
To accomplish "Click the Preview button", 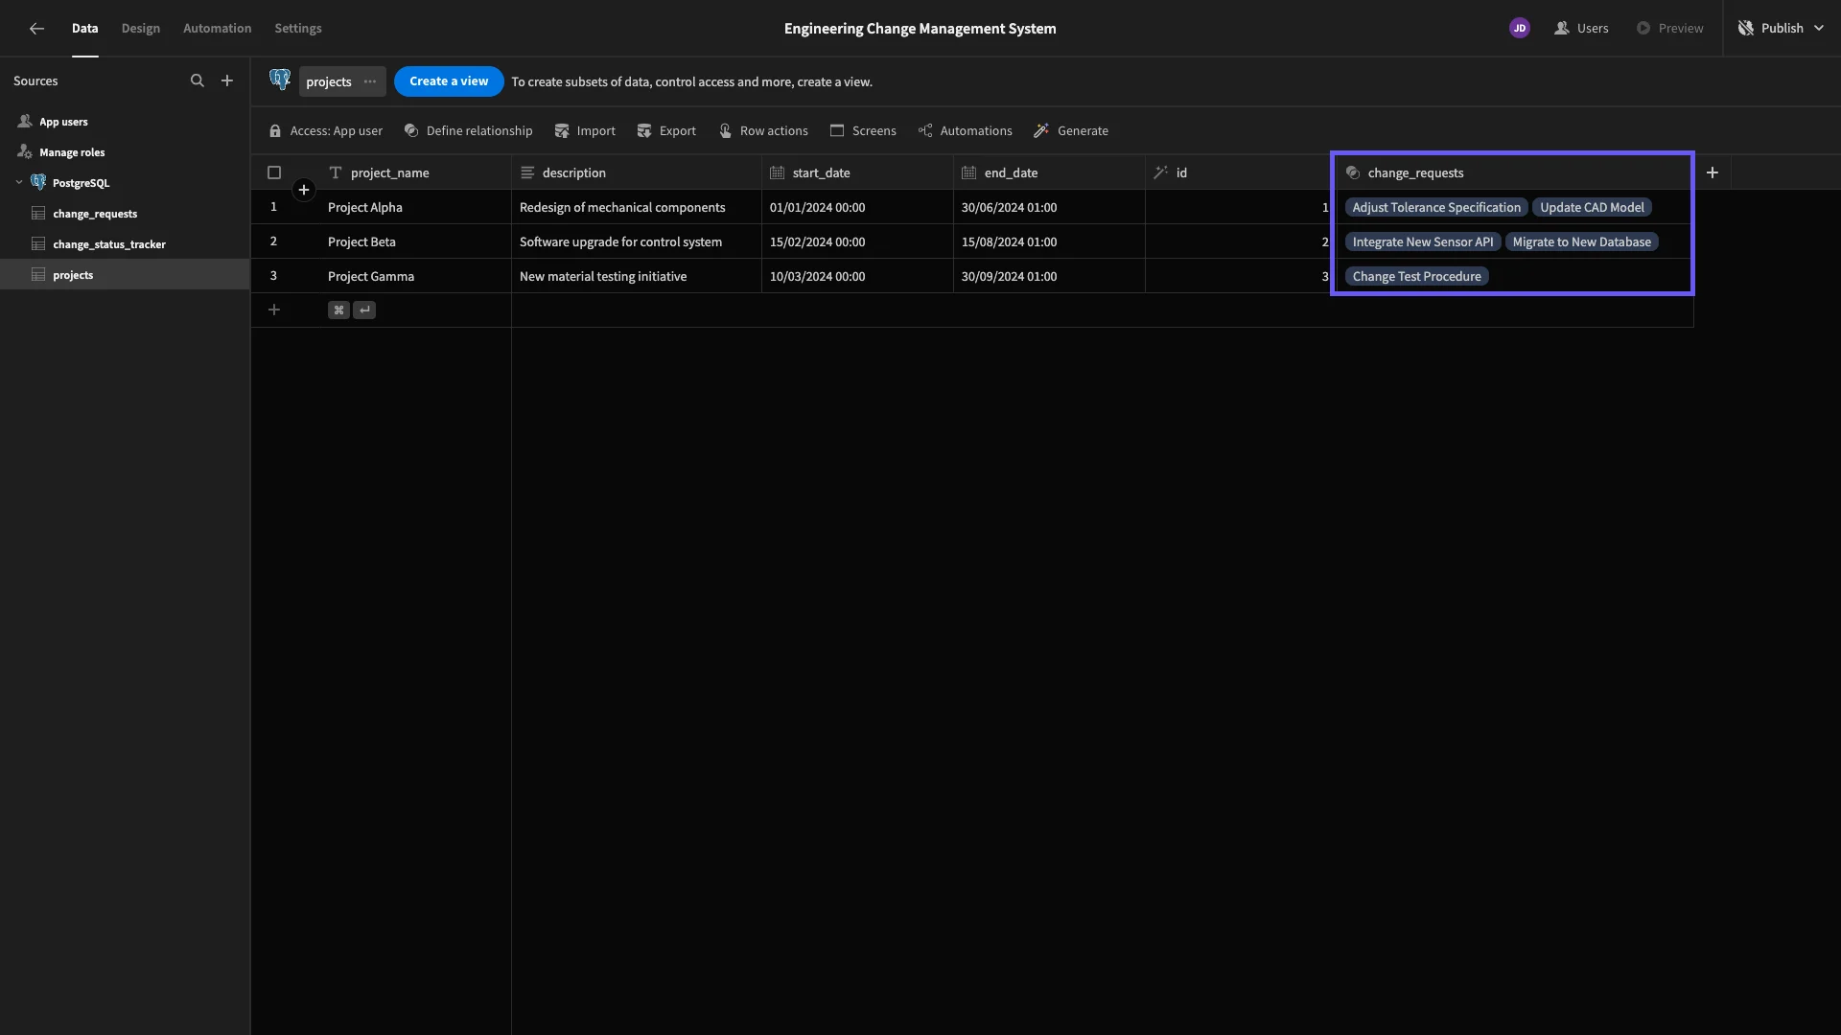I will (x=1669, y=29).
